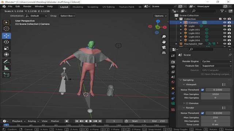The image size is (234, 131).
Task: Open the View Layer properties tab
Action: click(173, 72)
